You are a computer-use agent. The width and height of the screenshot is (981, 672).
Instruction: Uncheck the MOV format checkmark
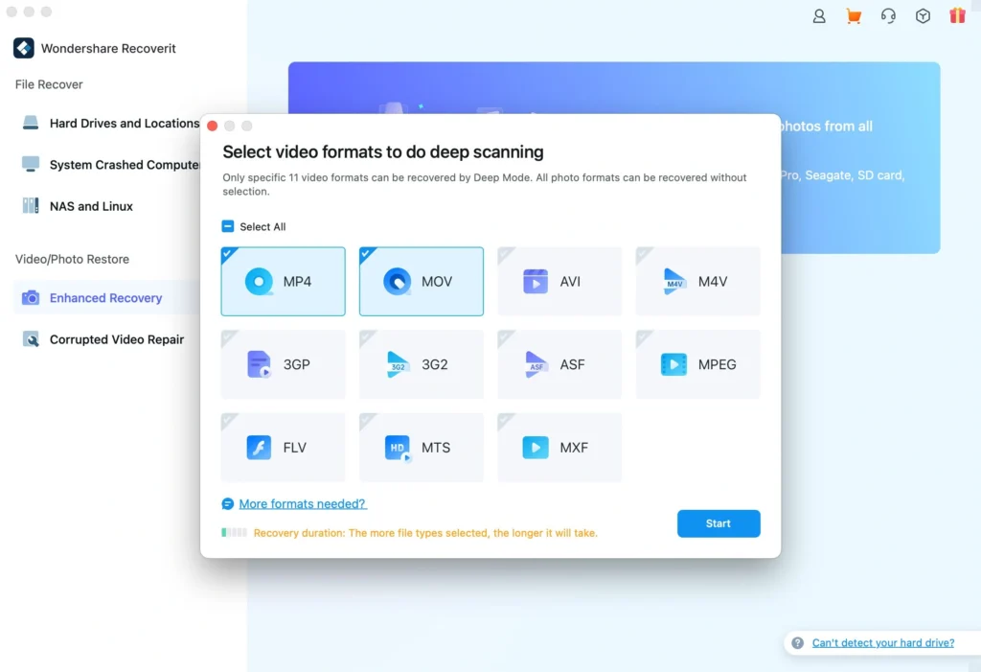pyautogui.click(x=367, y=254)
